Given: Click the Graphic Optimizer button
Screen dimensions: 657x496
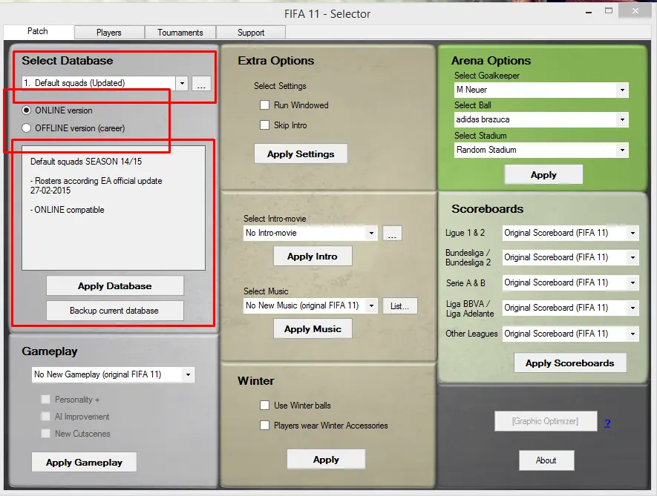Looking at the screenshot, I should pos(546,421).
